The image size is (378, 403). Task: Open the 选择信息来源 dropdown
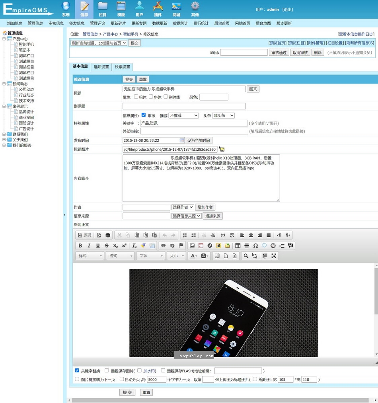click(187, 216)
